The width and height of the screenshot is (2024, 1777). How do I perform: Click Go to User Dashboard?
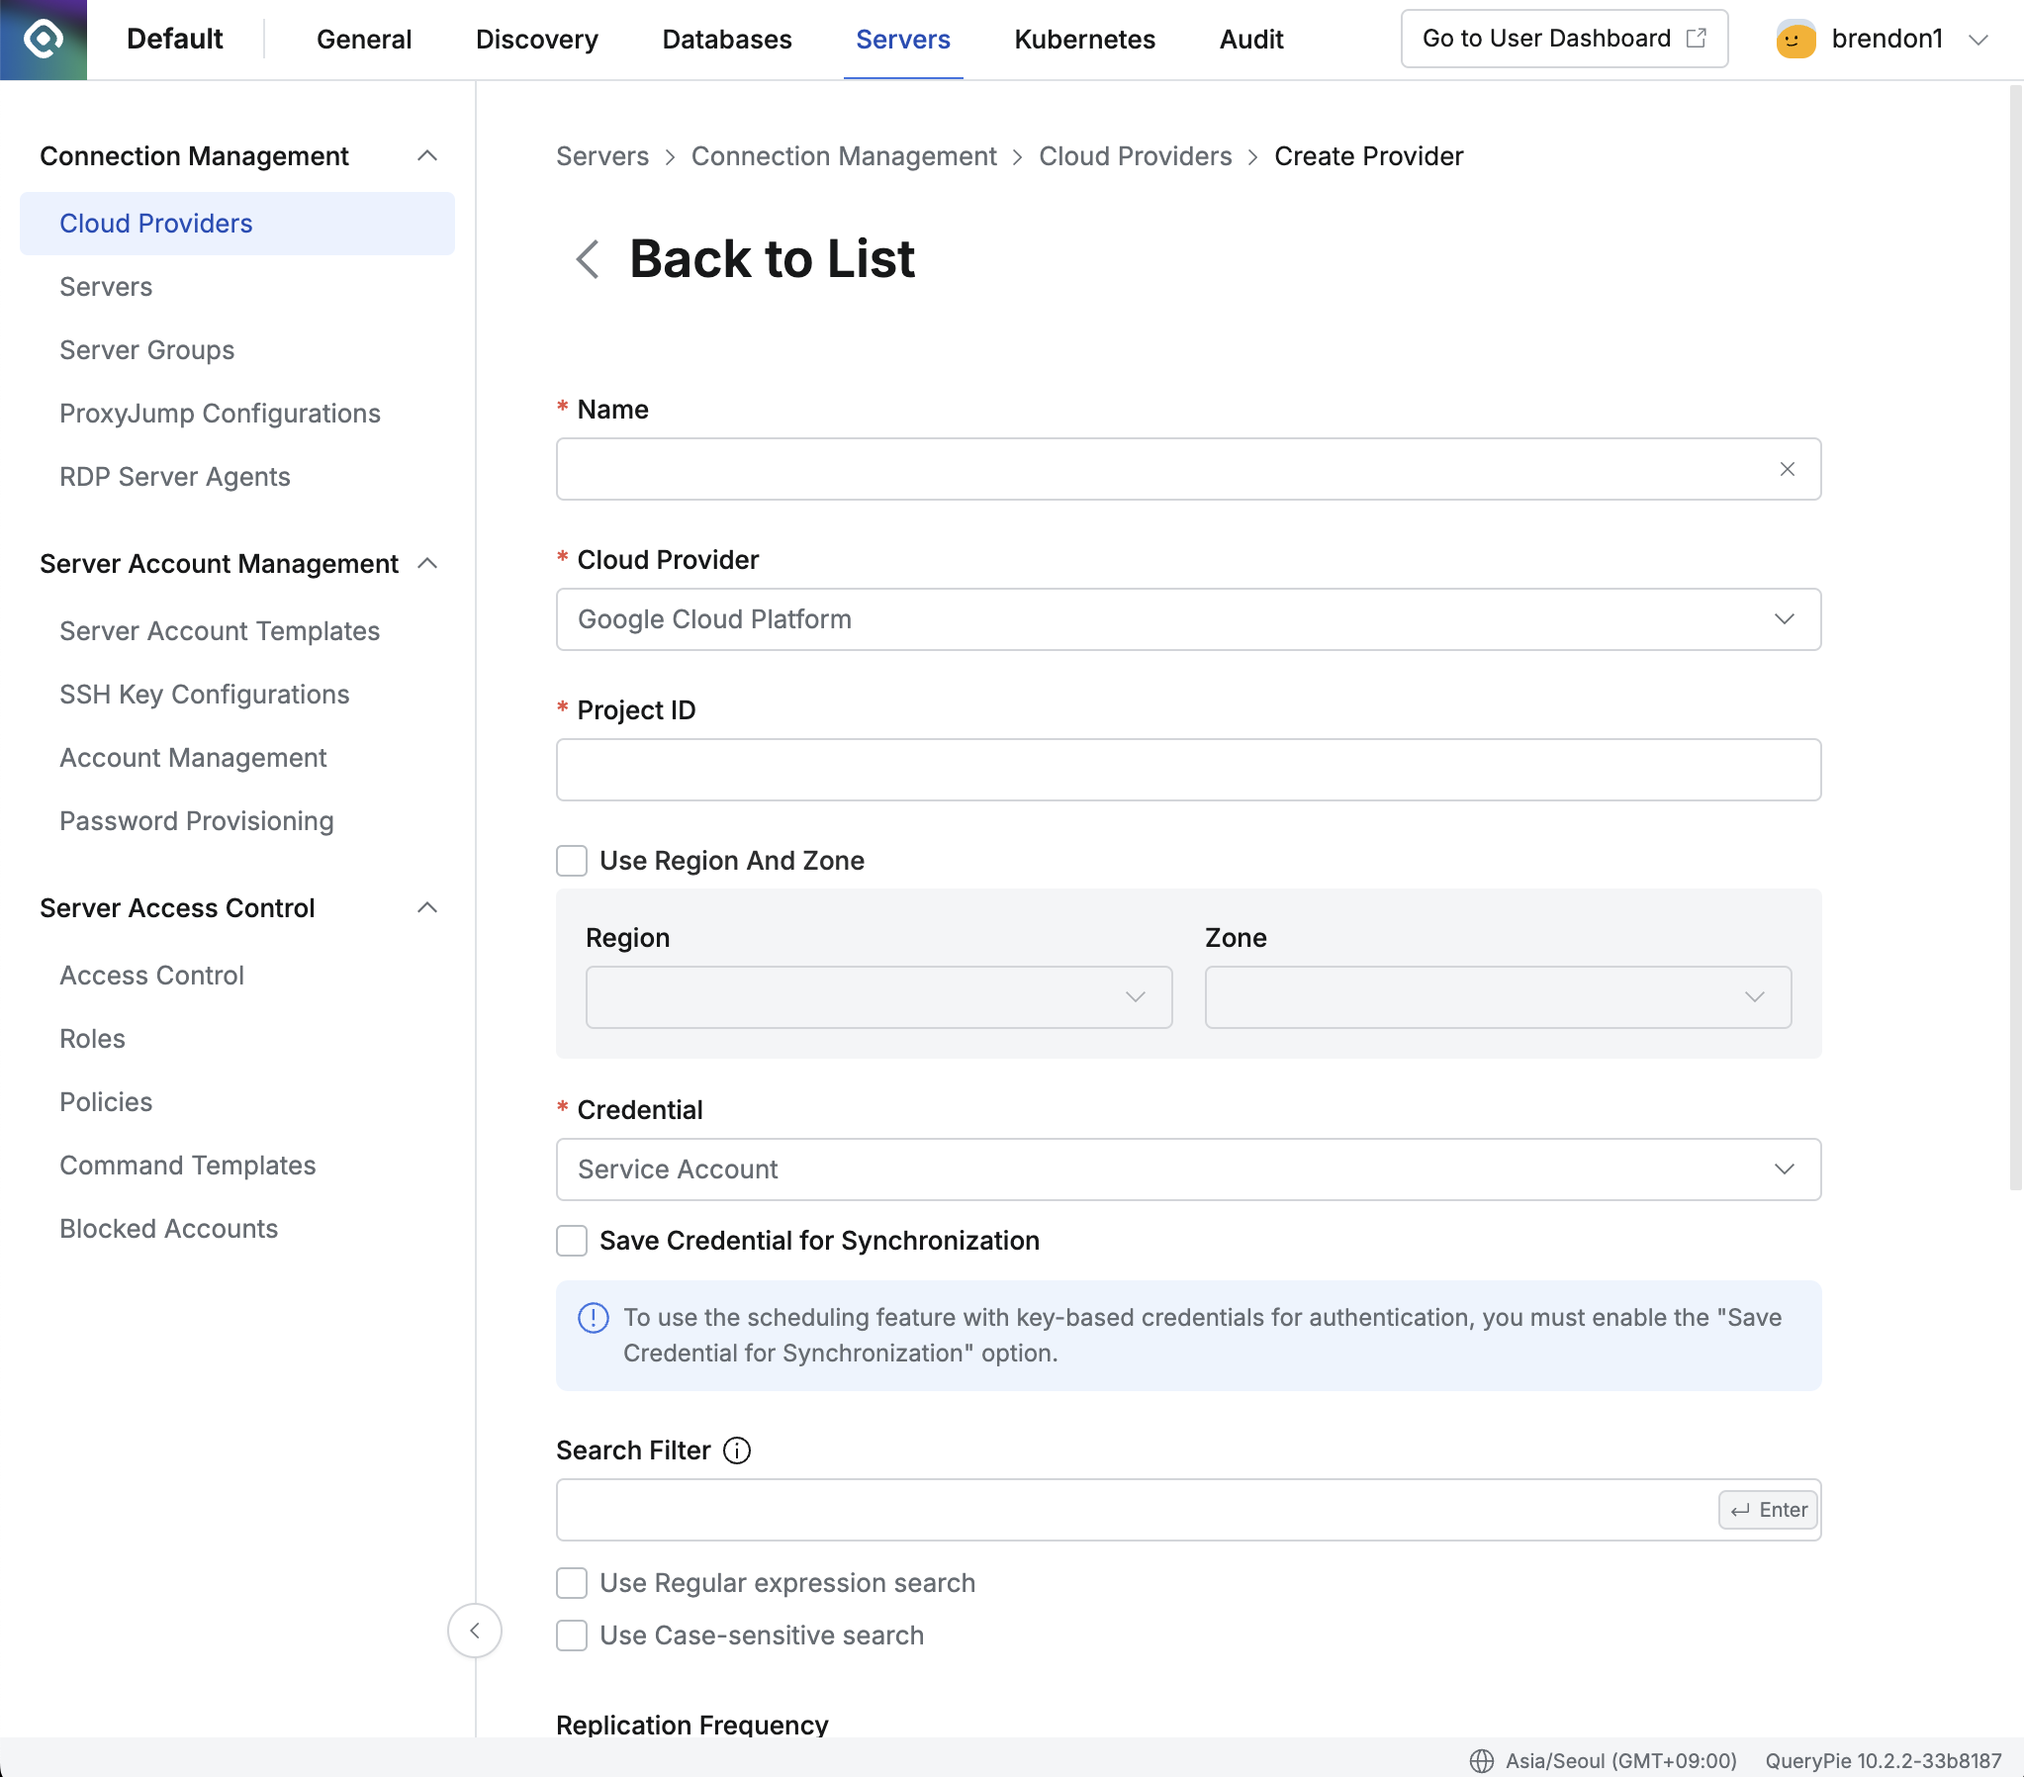[1564, 39]
